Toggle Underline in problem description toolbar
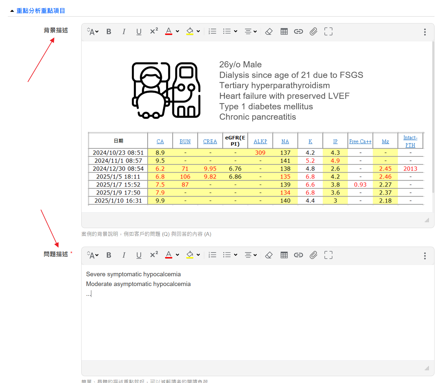Screen dimensions: 442x383 (x=139, y=255)
